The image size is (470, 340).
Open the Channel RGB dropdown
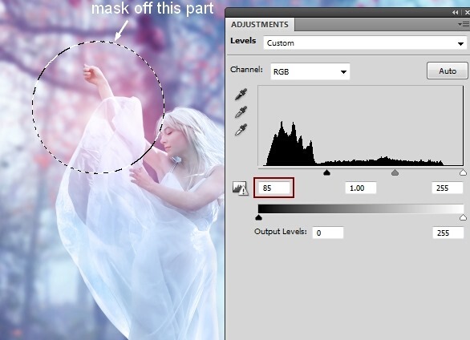[x=310, y=71]
